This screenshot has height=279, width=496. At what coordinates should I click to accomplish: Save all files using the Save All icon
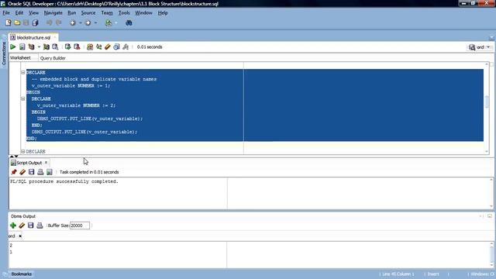pos(35,22)
